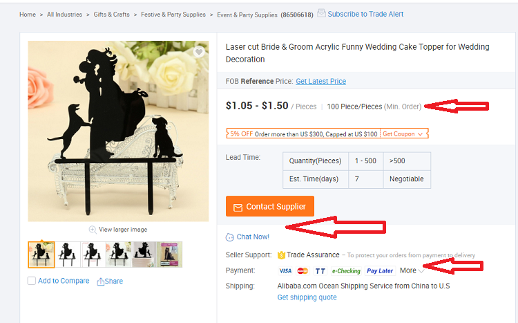Expand More payment options
518x323 pixels.
click(x=412, y=270)
